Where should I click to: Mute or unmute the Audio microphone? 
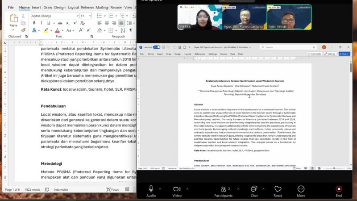coord(151,191)
